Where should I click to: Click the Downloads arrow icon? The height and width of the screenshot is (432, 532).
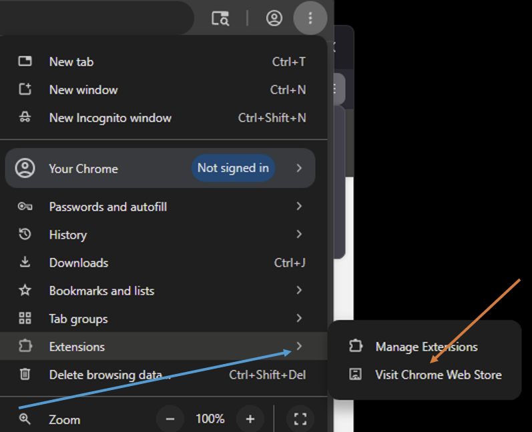point(25,262)
